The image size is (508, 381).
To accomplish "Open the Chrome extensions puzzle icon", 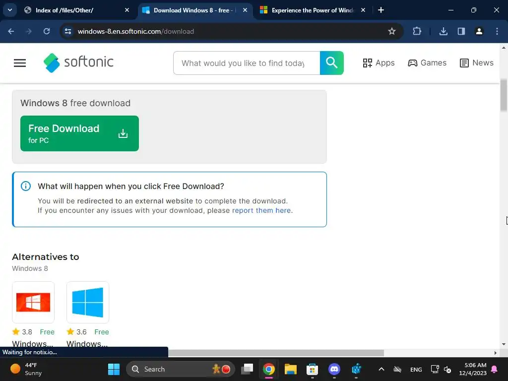I will [417, 31].
